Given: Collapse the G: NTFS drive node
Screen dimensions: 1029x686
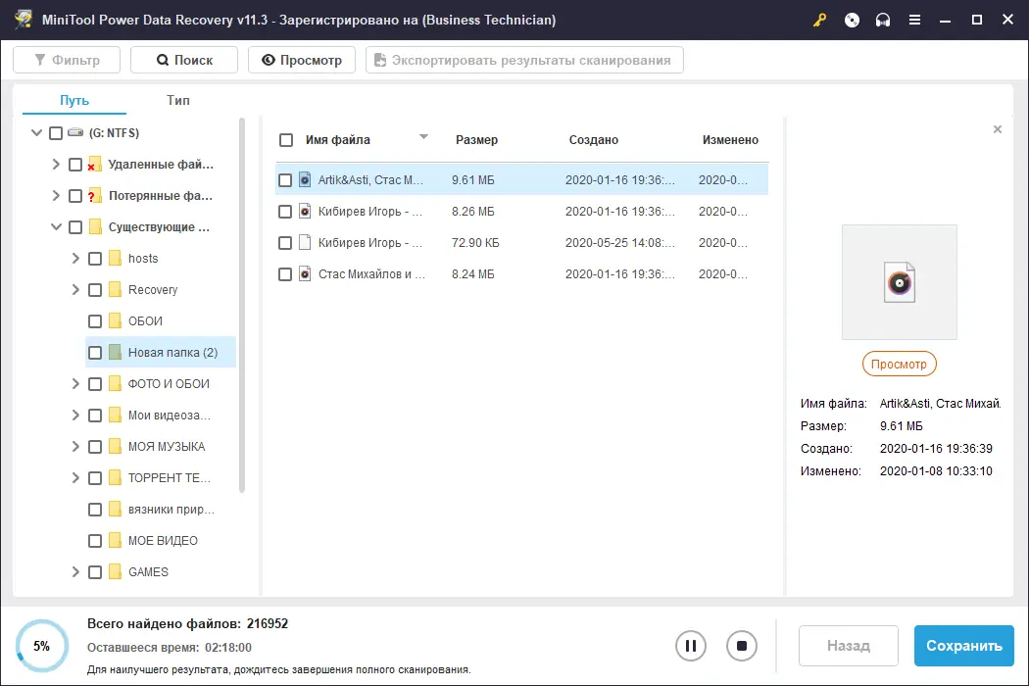Looking at the screenshot, I should click(37, 132).
